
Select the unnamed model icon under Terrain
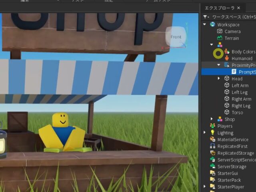[x=220, y=44]
